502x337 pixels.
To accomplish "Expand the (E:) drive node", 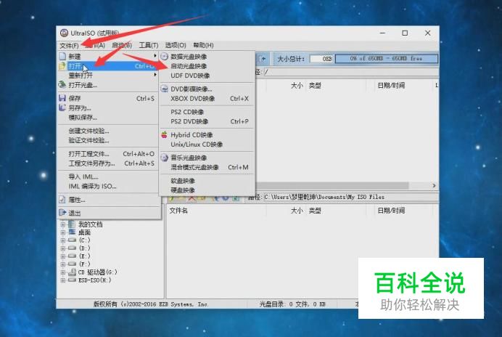I will pyautogui.click(x=63, y=256).
